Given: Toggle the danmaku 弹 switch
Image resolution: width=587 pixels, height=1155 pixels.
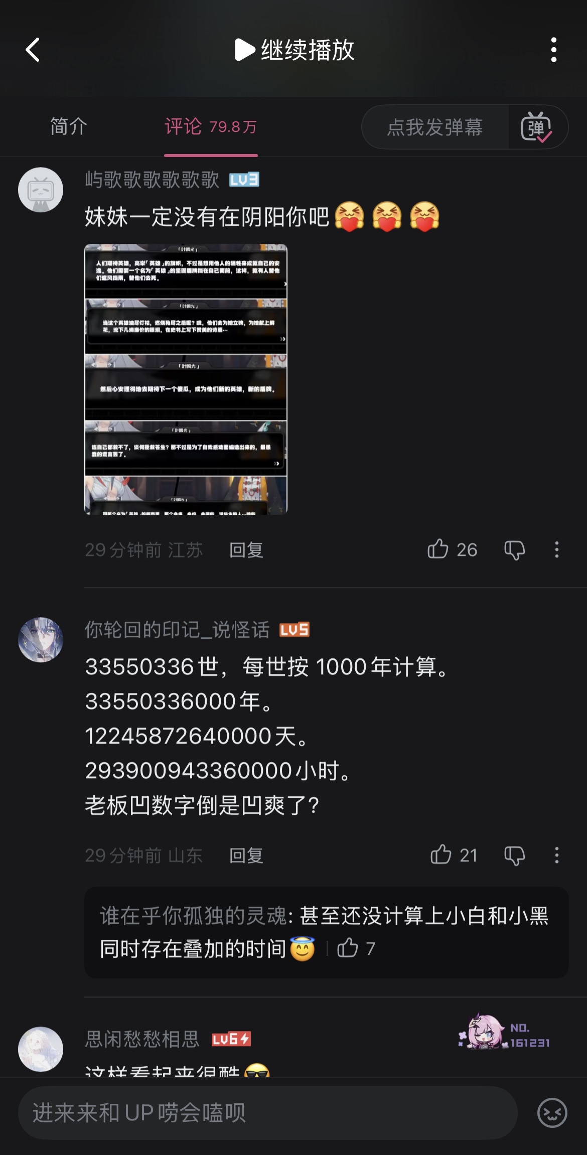Looking at the screenshot, I should (537, 127).
